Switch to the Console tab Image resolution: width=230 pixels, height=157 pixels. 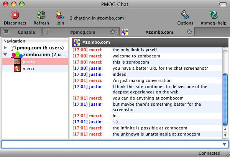click(x=21, y=32)
